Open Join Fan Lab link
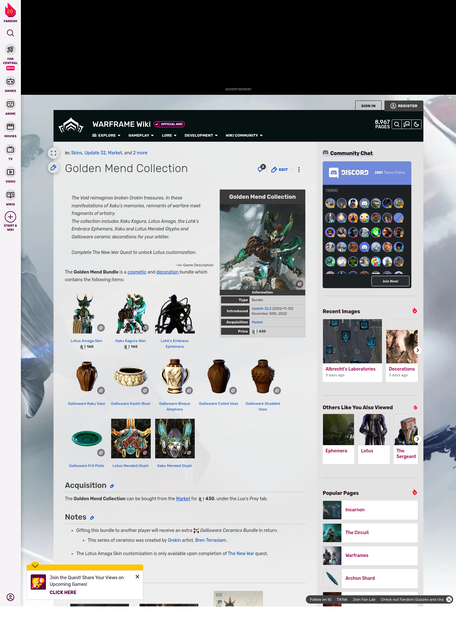This screenshot has height=634, width=456. (x=364, y=599)
